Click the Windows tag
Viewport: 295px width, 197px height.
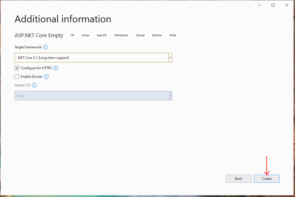[121, 35]
